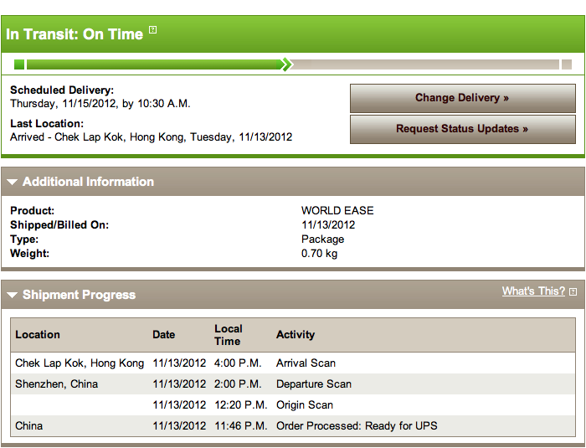Screen dimensions: 586x448
Task: Click the Location column header
Action: 38,335
